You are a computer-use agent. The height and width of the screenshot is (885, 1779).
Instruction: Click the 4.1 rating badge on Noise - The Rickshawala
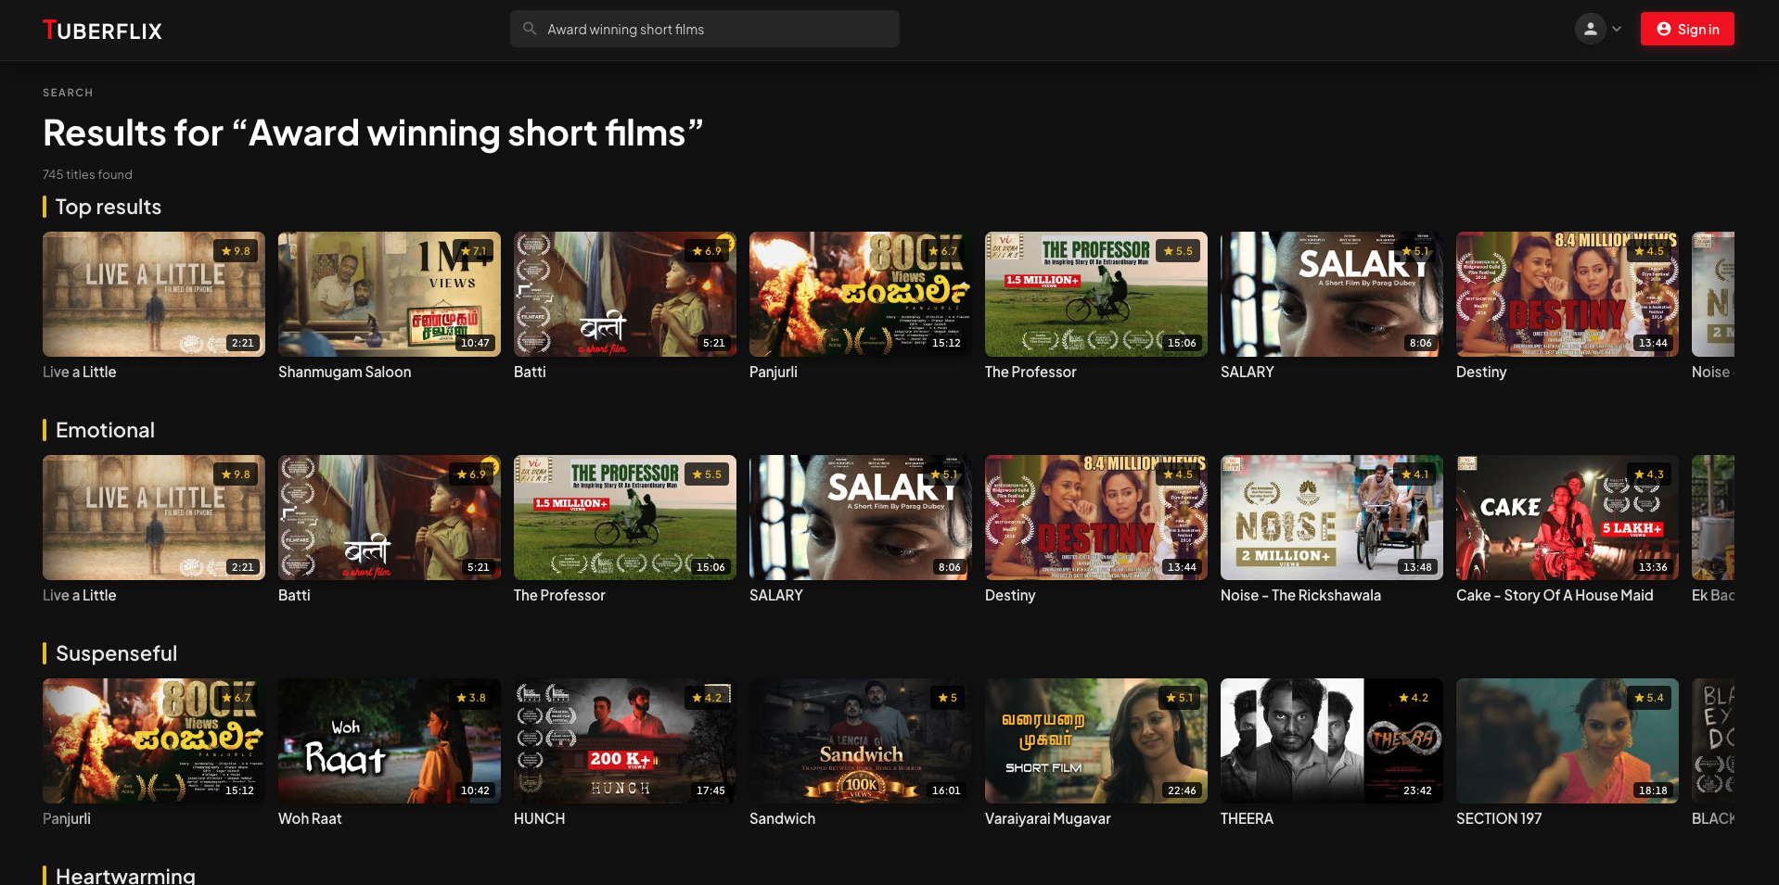(x=1414, y=474)
